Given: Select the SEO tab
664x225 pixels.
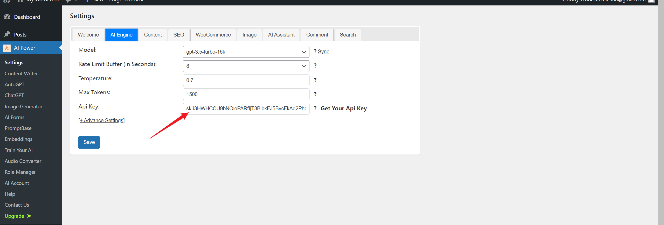Looking at the screenshot, I should (179, 35).
